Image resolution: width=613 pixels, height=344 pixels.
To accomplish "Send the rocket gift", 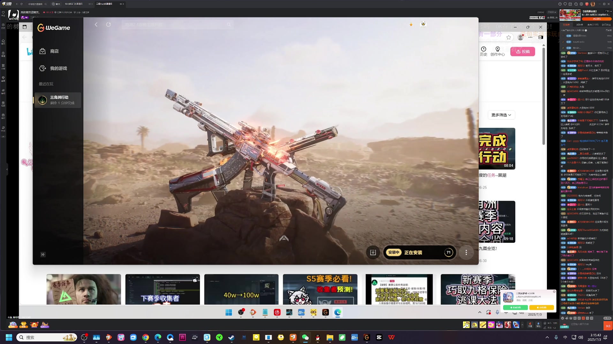I will tap(516, 325).
